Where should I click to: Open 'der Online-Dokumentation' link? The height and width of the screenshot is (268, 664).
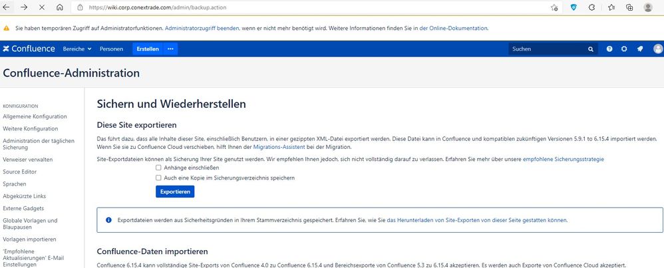point(454,29)
